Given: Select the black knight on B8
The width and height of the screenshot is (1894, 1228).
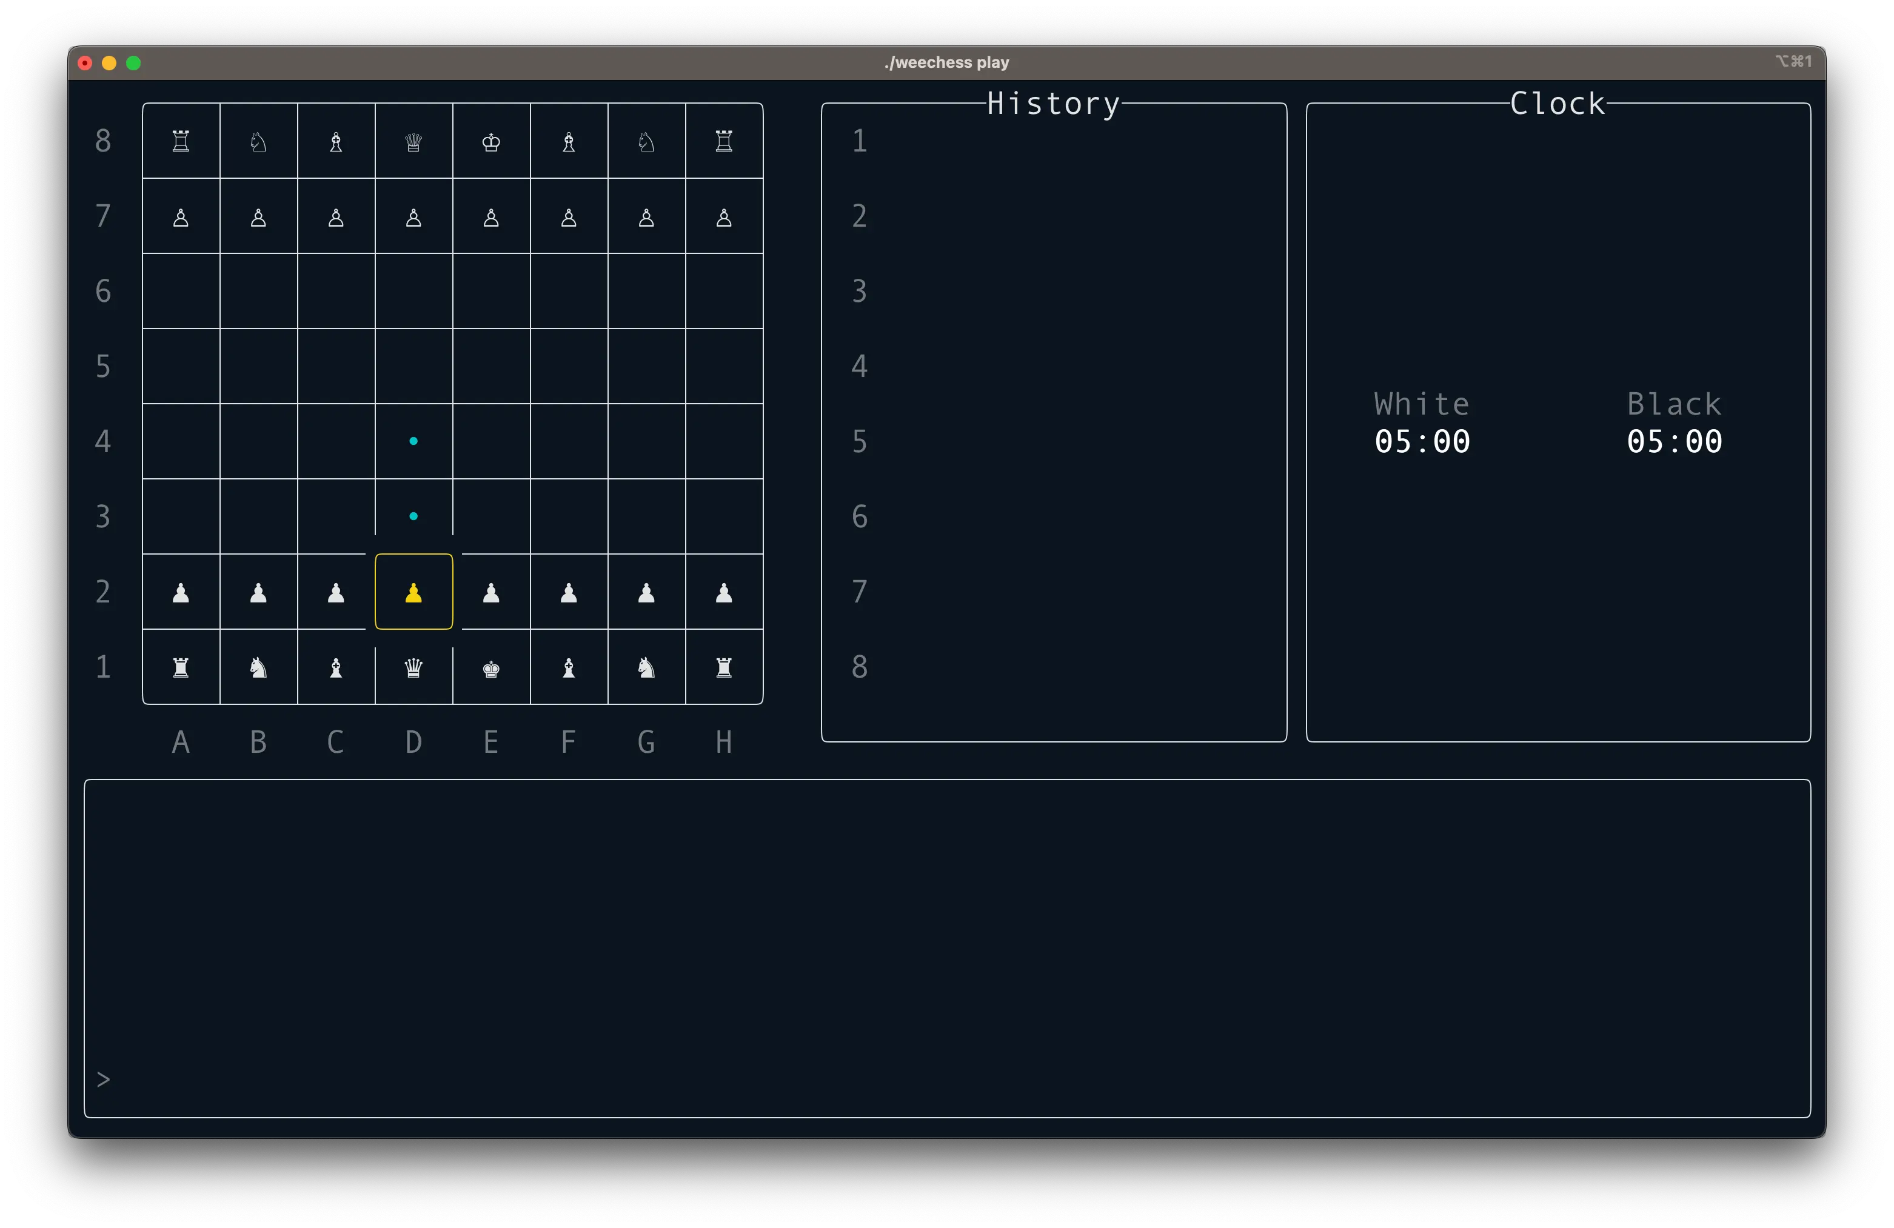Looking at the screenshot, I should tap(258, 142).
